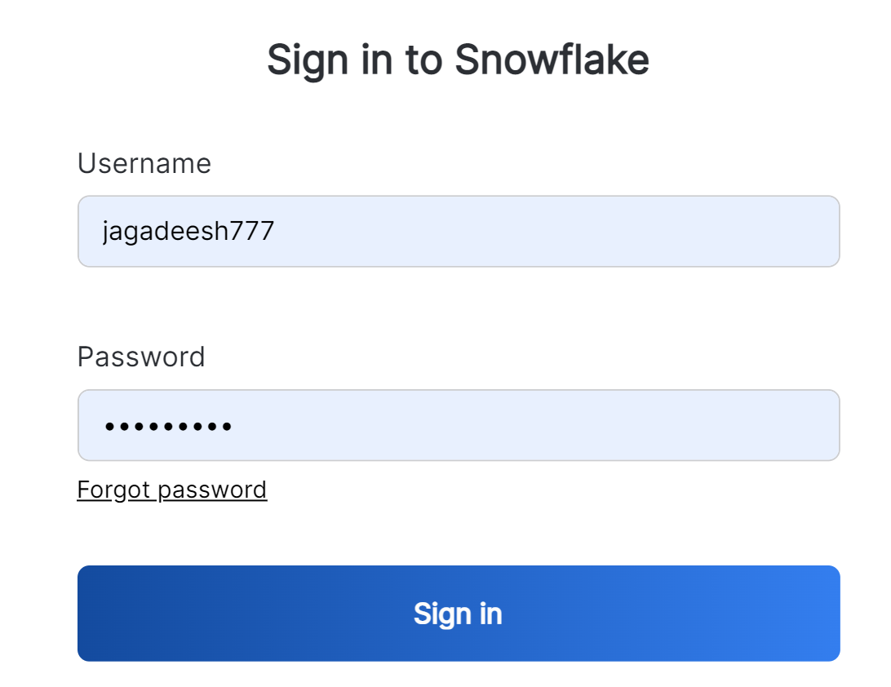Click the masked password dots
The width and height of the screenshot is (891, 687).
coord(168,426)
